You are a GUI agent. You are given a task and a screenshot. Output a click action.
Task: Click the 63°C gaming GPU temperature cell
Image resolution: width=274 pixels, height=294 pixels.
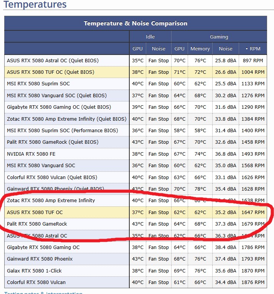[x=180, y=178]
